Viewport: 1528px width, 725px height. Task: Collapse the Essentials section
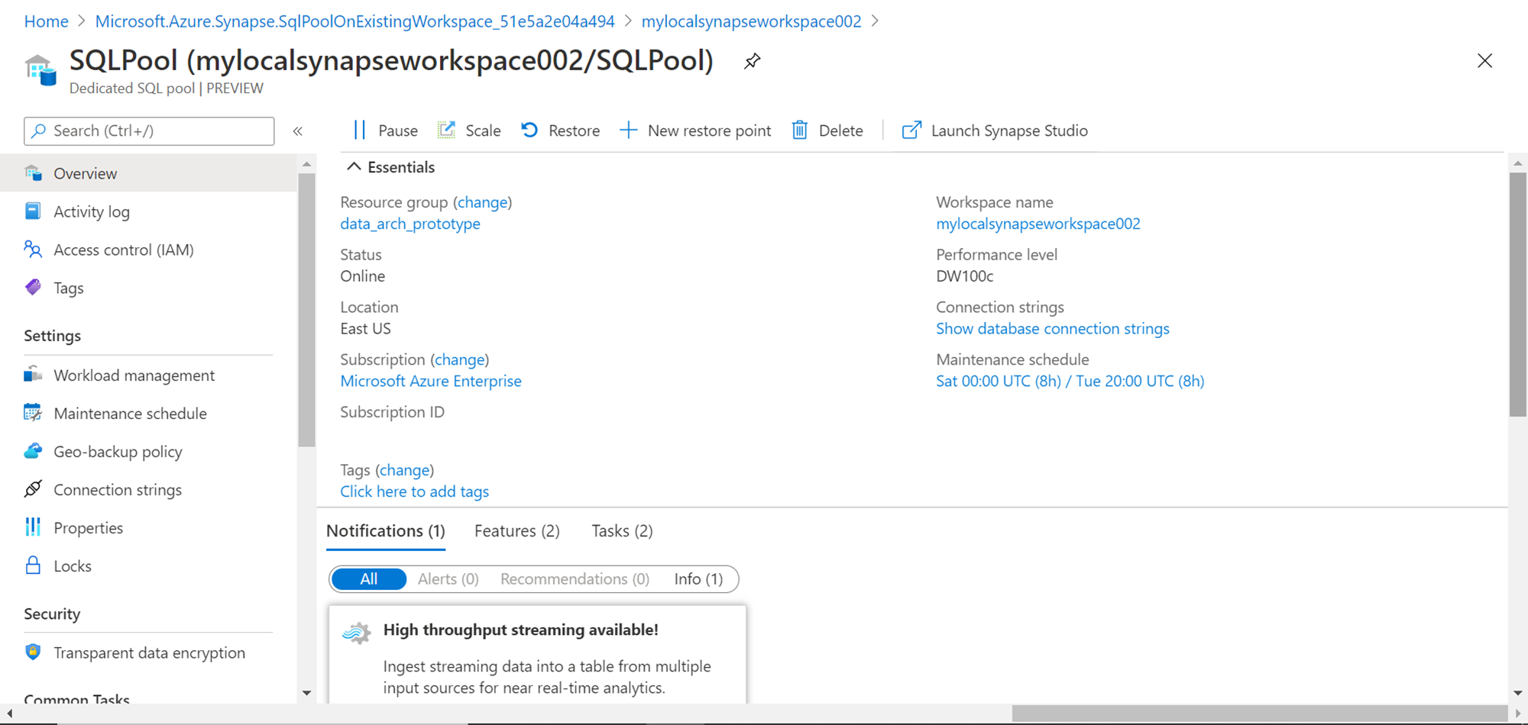pos(354,166)
